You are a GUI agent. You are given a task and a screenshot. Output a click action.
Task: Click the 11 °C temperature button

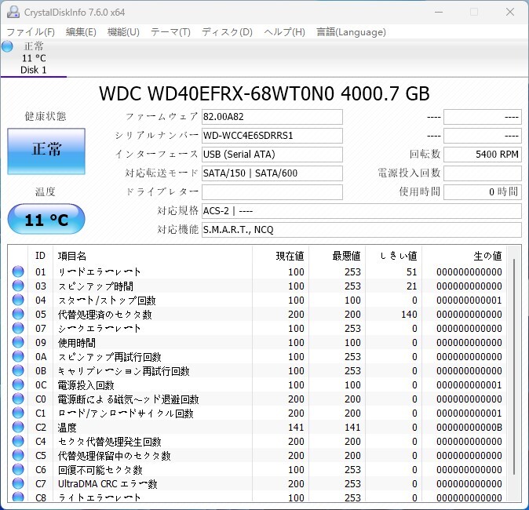pos(46,219)
